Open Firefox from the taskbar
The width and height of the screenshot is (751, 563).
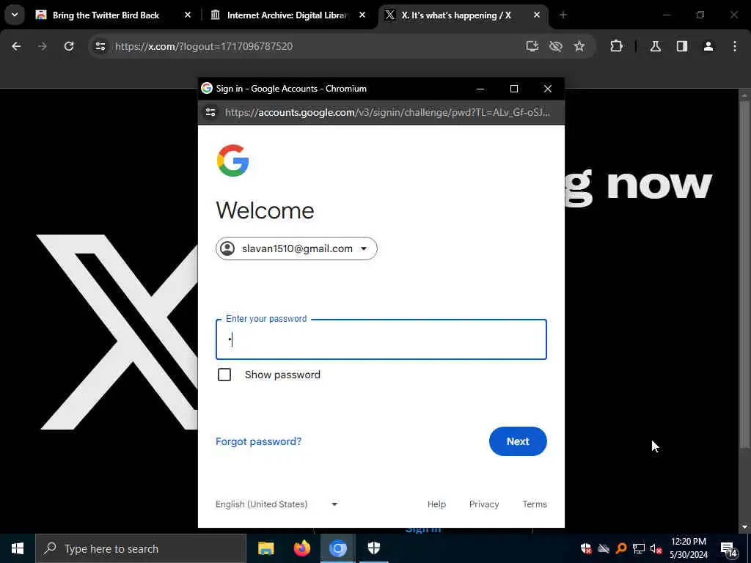pos(301,548)
